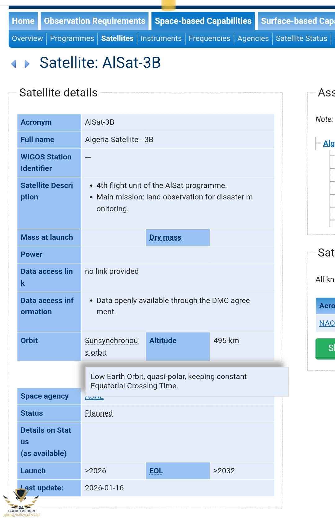Image resolution: width=335 pixels, height=518 pixels.
Task: Open the Sunsynchronous orbit definition link
Action: coord(111,346)
